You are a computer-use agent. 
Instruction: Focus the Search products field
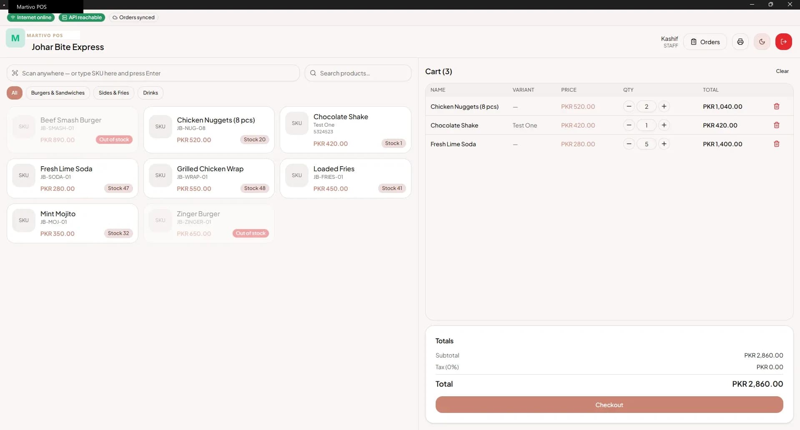tap(358, 73)
